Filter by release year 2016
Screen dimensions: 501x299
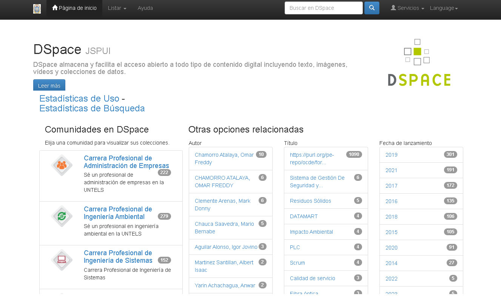(x=392, y=201)
